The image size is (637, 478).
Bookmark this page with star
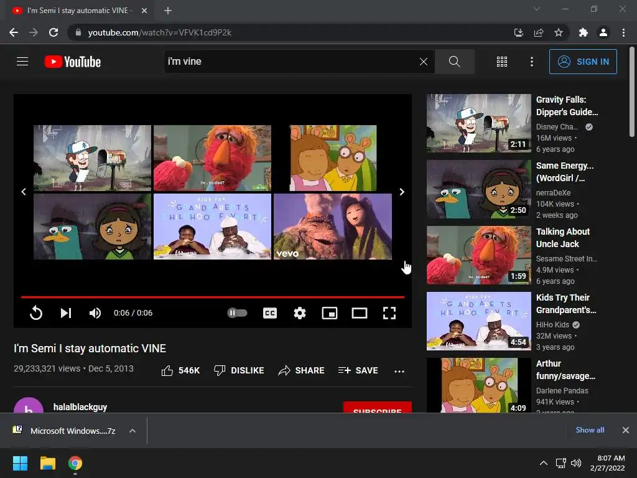559,32
